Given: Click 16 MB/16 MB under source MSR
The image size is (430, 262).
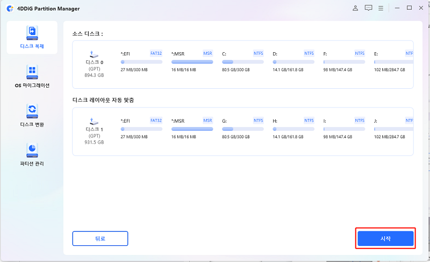Looking at the screenshot, I should pos(184,70).
